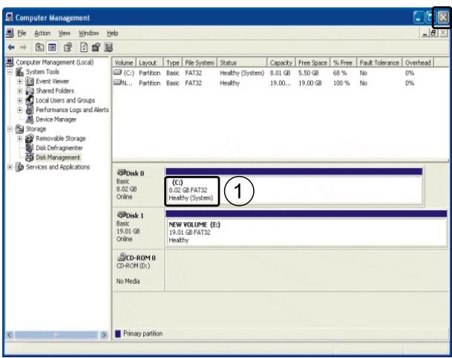This screenshot has height=358, width=452.
Task: Expand the Shared Folders node
Action: (19, 91)
